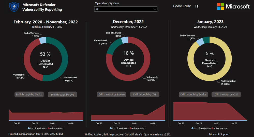Click Drill through by CVE under December 2022

pyautogui.click(x=145, y=95)
